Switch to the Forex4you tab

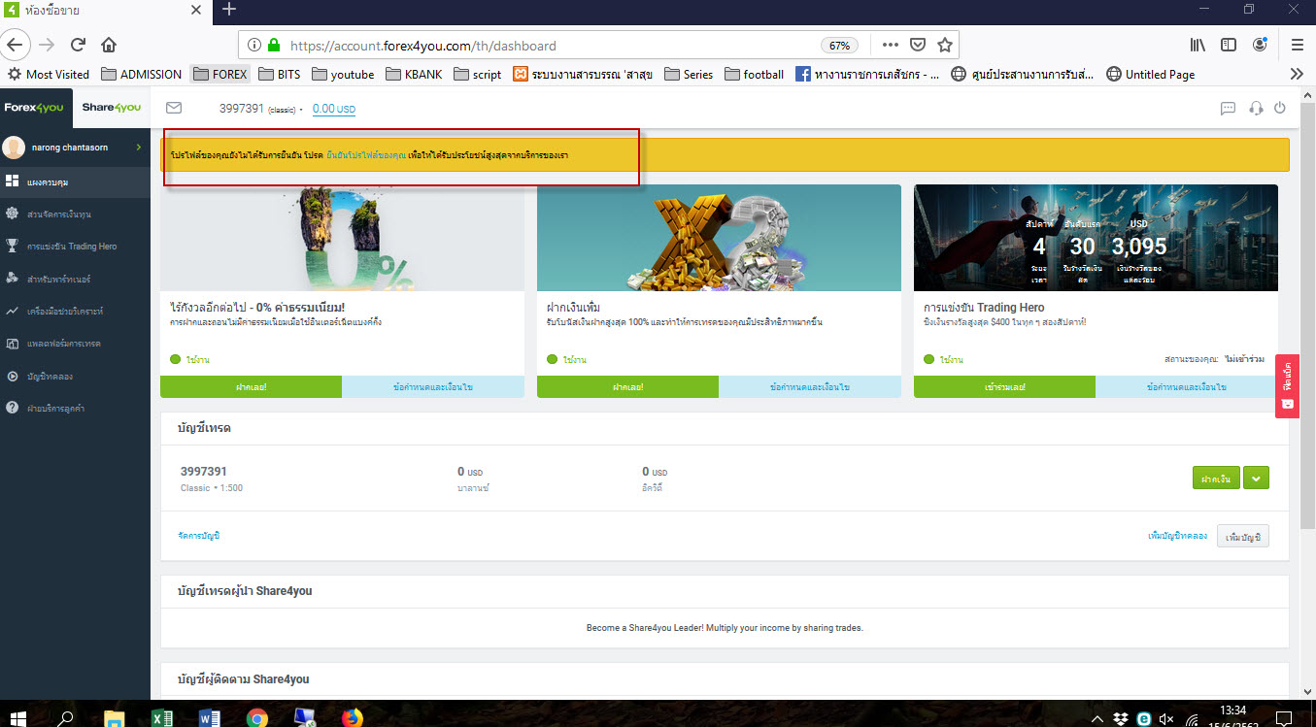pyautogui.click(x=36, y=107)
